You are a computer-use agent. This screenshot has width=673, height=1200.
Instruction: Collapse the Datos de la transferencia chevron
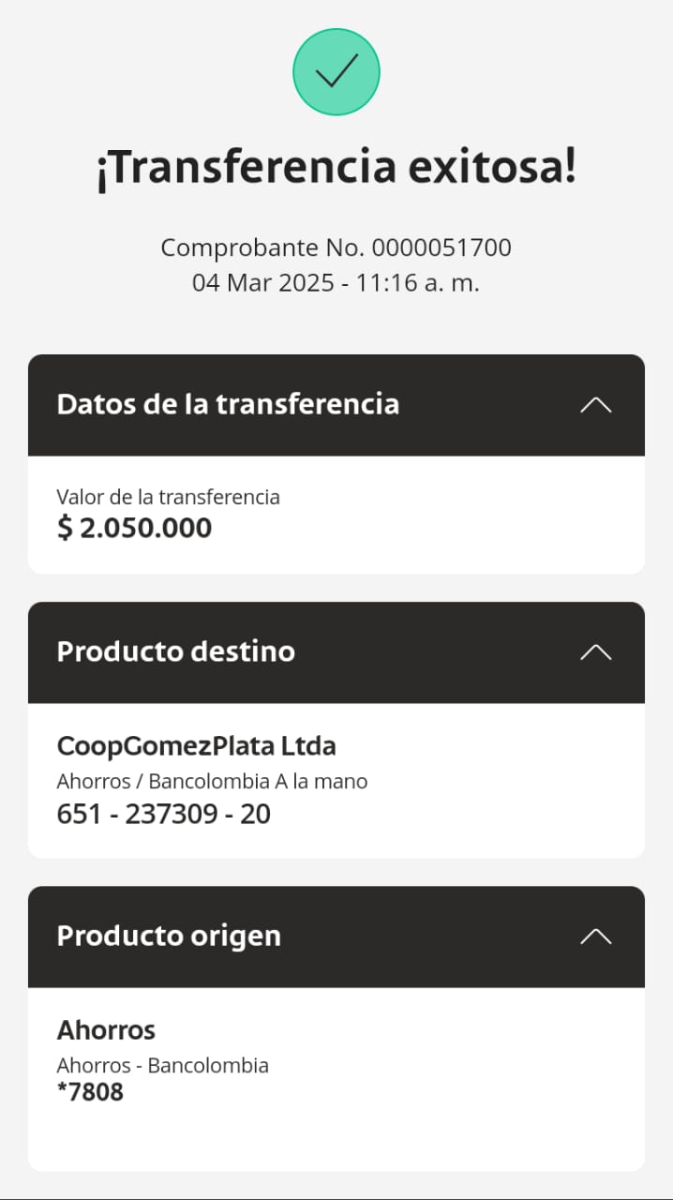pos(595,405)
